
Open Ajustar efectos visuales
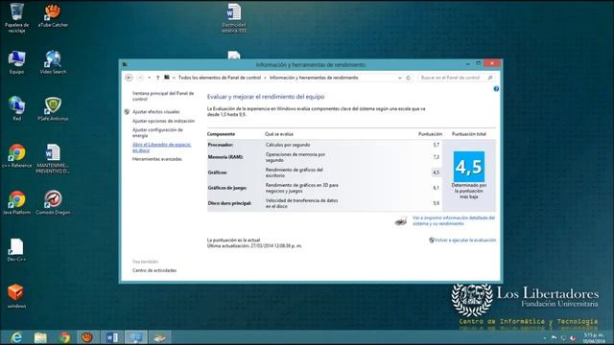click(x=155, y=112)
